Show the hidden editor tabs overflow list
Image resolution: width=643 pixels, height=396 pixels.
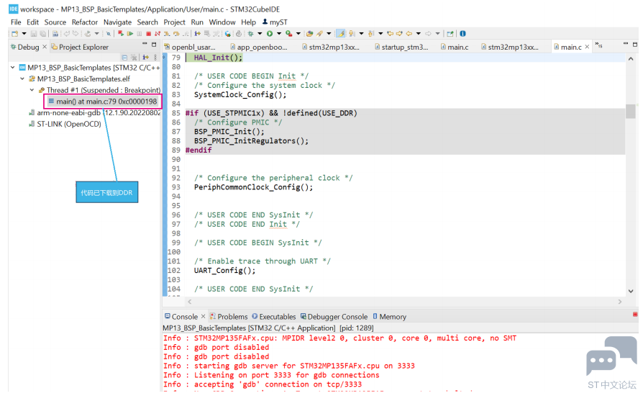[598, 45]
